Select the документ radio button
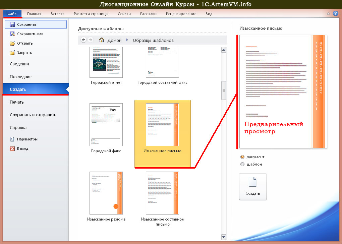342x244 pixels. [x=242, y=157]
